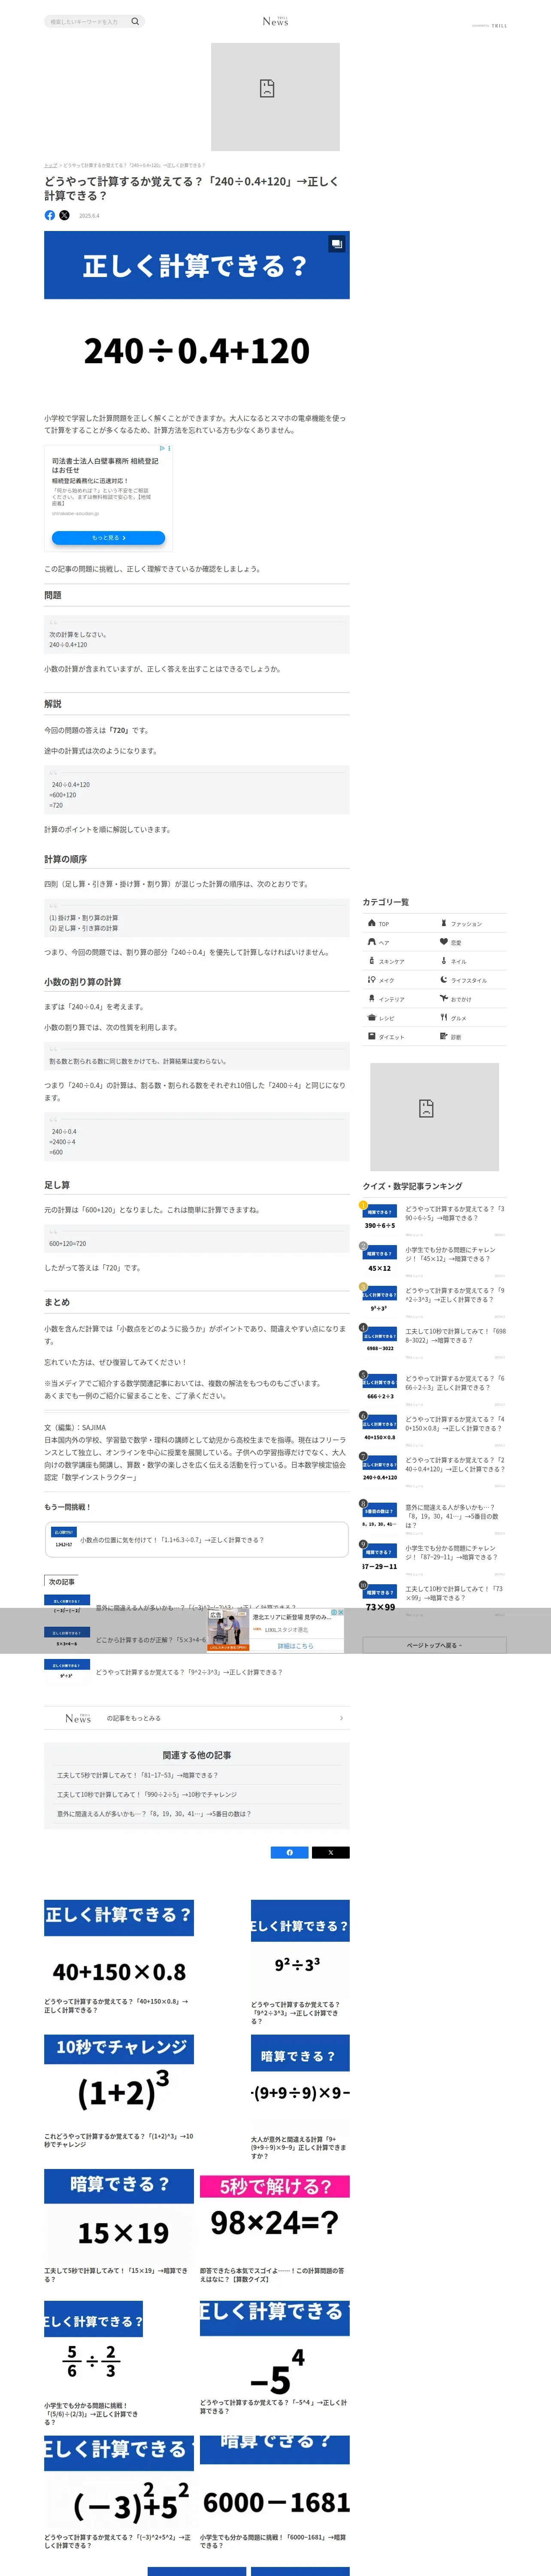Share article via X icon under title

tap(65, 215)
